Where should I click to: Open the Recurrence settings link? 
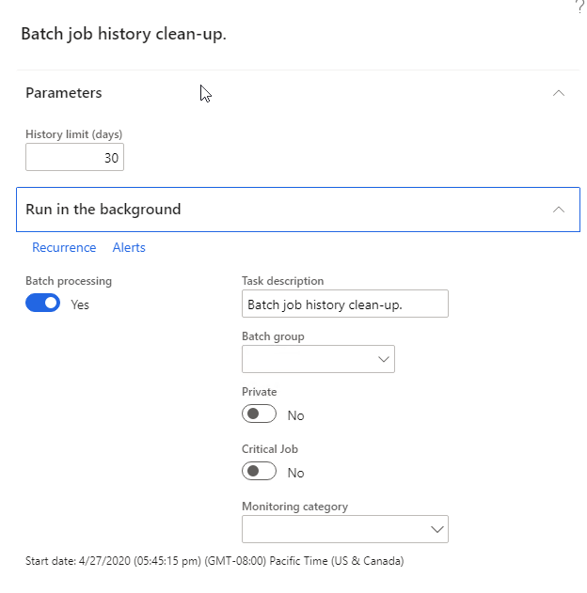(x=64, y=247)
